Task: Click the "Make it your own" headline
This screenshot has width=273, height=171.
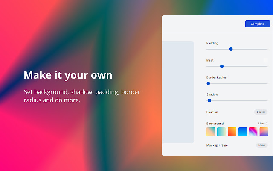Action: pyautogui.click(x=68, y=75)
